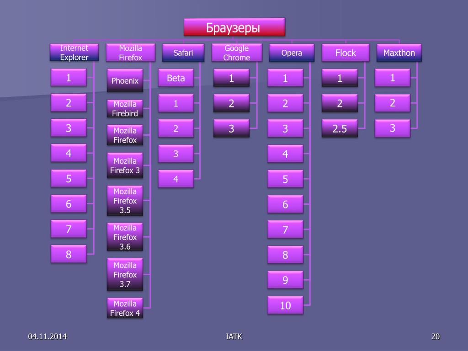Screen dimensions: 468x351
Task: Select the Internet Explorer header box
Action: [74, 53]
